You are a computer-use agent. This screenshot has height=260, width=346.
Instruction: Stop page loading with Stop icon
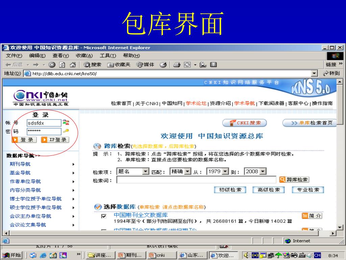point(52,65)
